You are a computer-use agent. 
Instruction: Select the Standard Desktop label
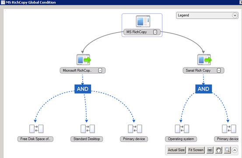87,139
